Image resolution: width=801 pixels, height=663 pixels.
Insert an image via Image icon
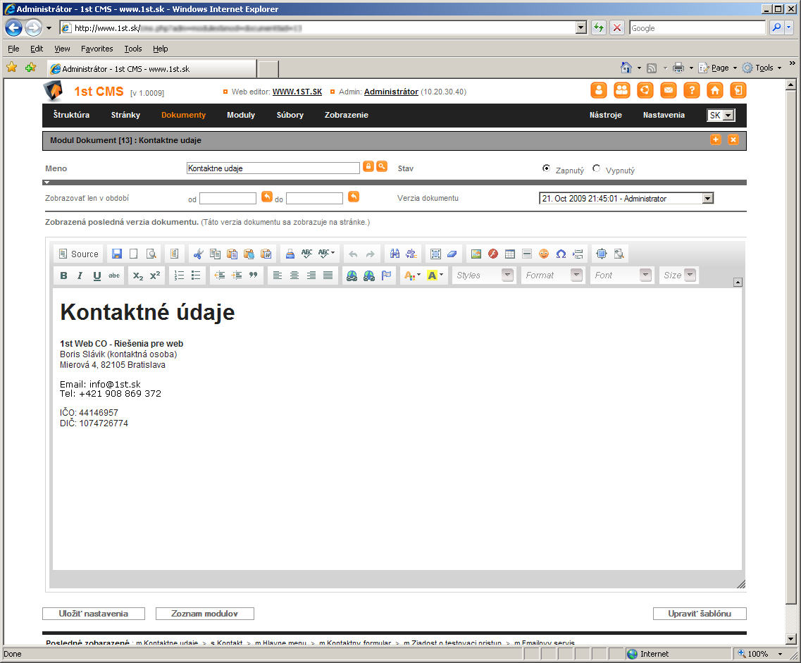tap(476, 254)
